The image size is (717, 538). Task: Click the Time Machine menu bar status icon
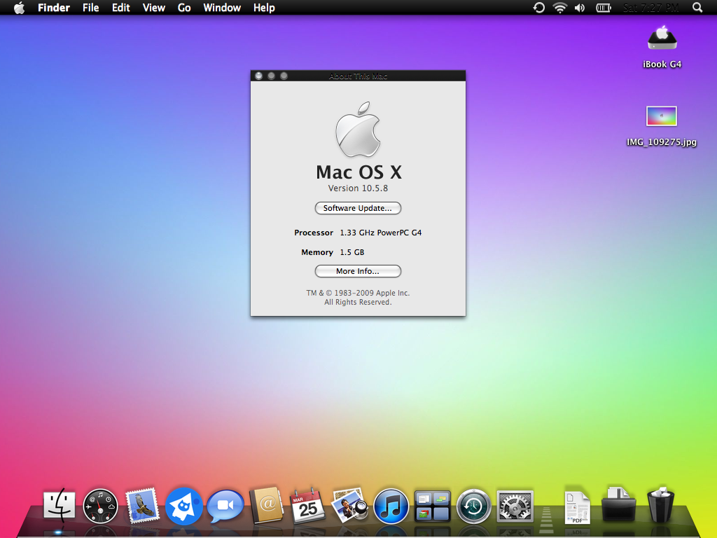tap(539, 8)
